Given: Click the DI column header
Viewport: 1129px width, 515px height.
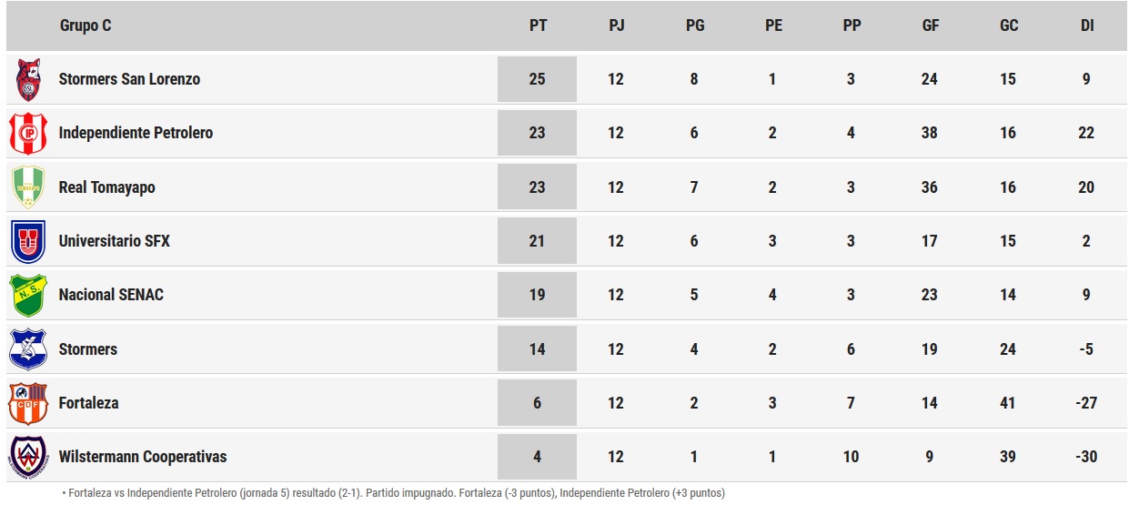Looking at the screenshot, I should point(1087,25).
